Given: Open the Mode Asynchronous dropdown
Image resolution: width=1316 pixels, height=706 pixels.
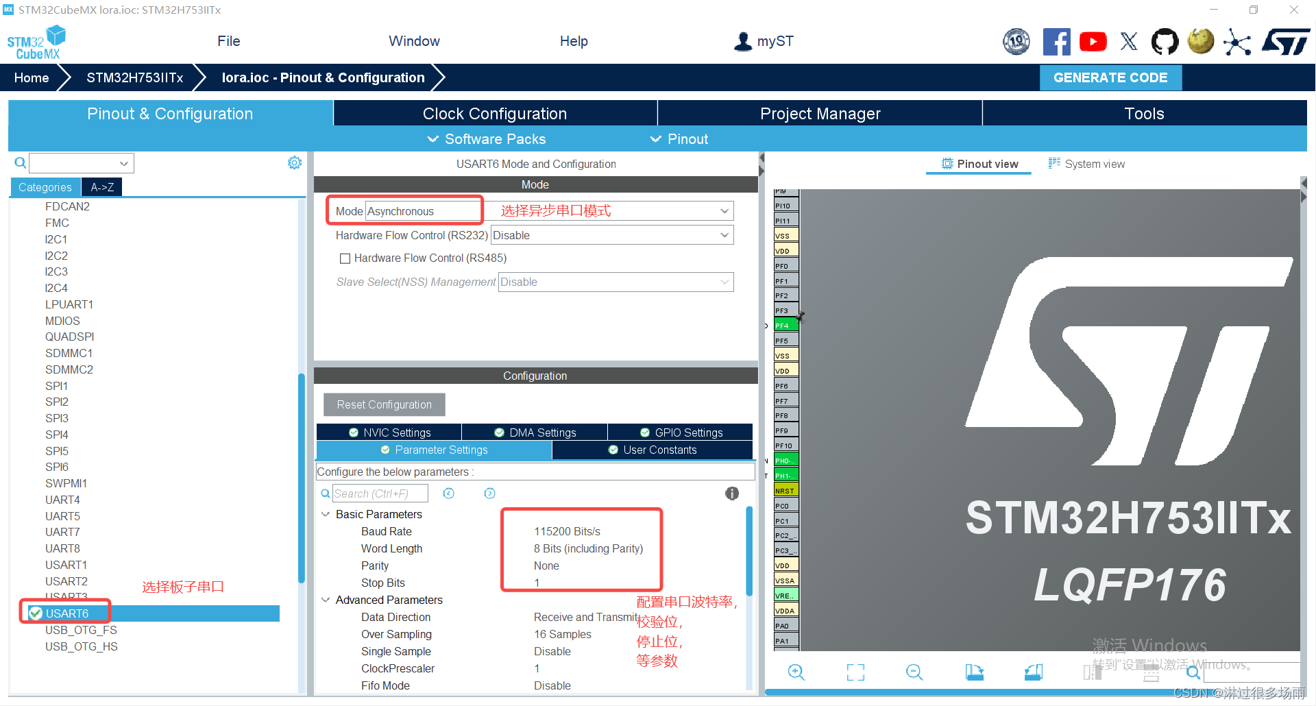Looking at the screenshot, I should point(549,211).
